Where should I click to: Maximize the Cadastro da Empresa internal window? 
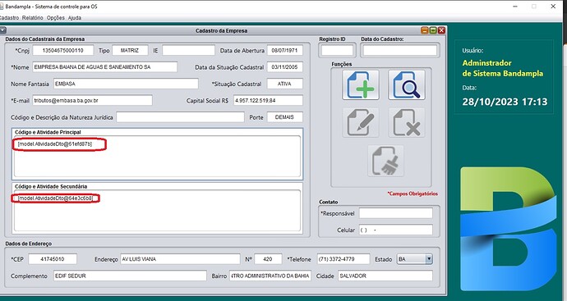click(433, 30)
